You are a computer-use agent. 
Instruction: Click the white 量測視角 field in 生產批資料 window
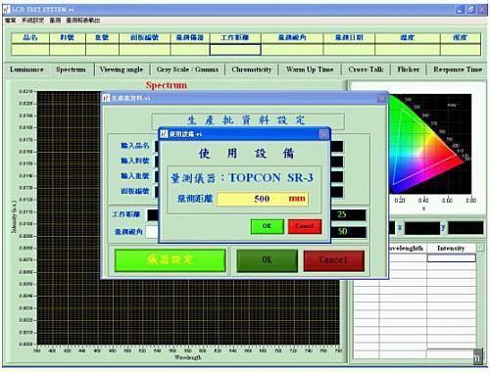[x=152, y=232]
